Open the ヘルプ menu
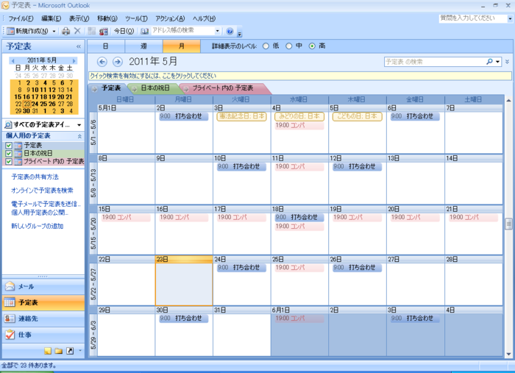The image size is (515, 373). (204, 18)
